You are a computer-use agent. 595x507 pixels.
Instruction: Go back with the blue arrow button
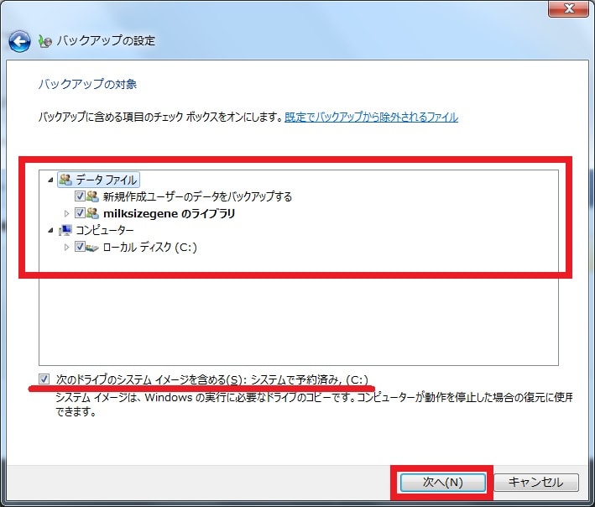pyautogui.click(x=19, y=41)
